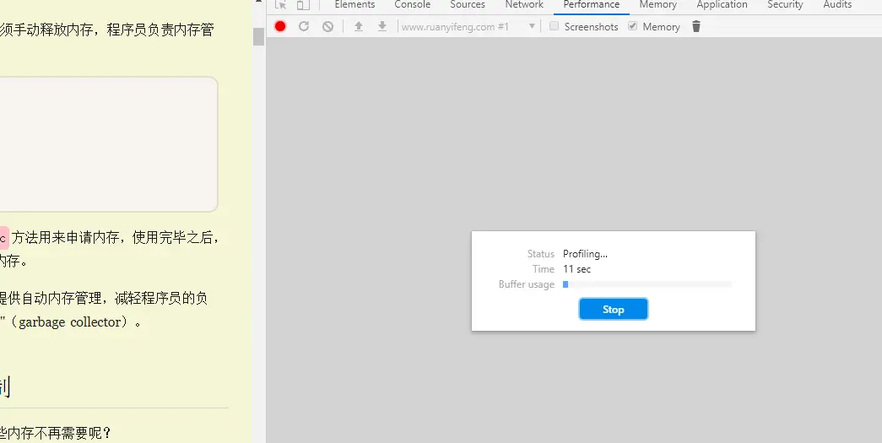Toggle the device toolbar icon
Screen dimensions: 882x443
coord(303,4)
